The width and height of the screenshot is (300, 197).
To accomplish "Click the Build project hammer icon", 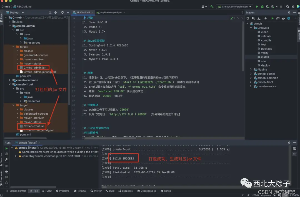I will tap(212, 6).
